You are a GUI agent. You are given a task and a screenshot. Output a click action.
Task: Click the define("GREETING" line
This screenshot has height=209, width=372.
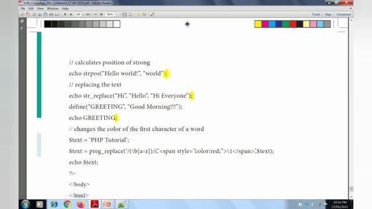[x=126, y=107]
